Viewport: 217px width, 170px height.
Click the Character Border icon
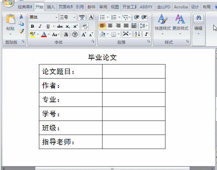click(x=91, y=17)
